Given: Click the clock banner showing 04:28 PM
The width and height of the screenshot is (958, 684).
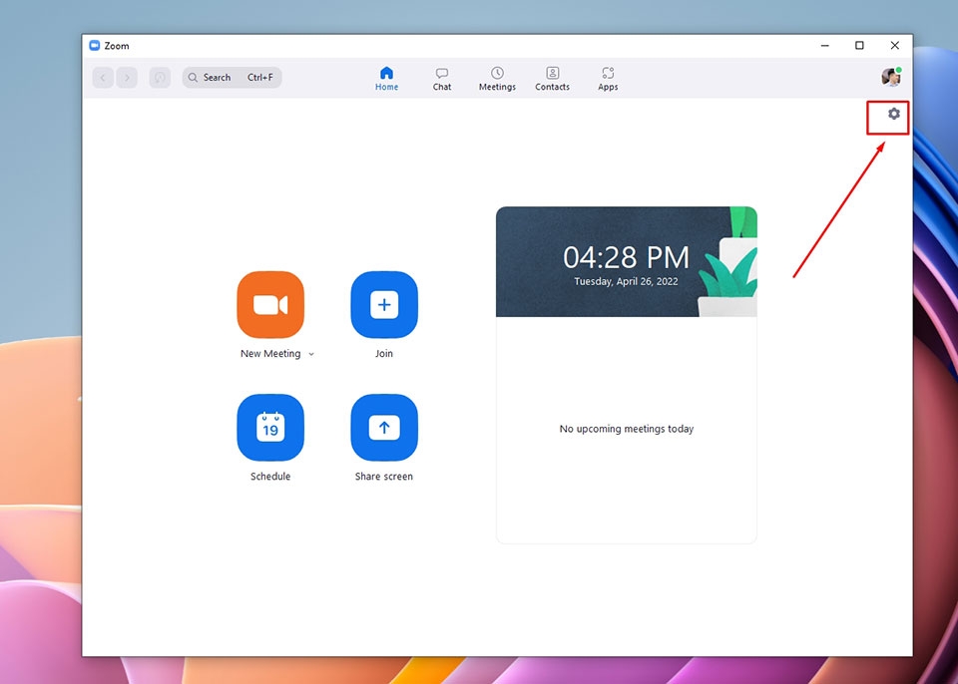Looking at the screenshot, I should (627, 262).
